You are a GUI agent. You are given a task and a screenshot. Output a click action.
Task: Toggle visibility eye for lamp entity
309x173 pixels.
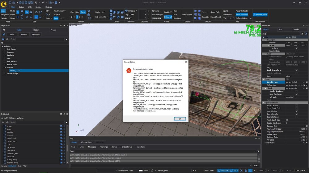pyautogui.click(x=61, y=129)
